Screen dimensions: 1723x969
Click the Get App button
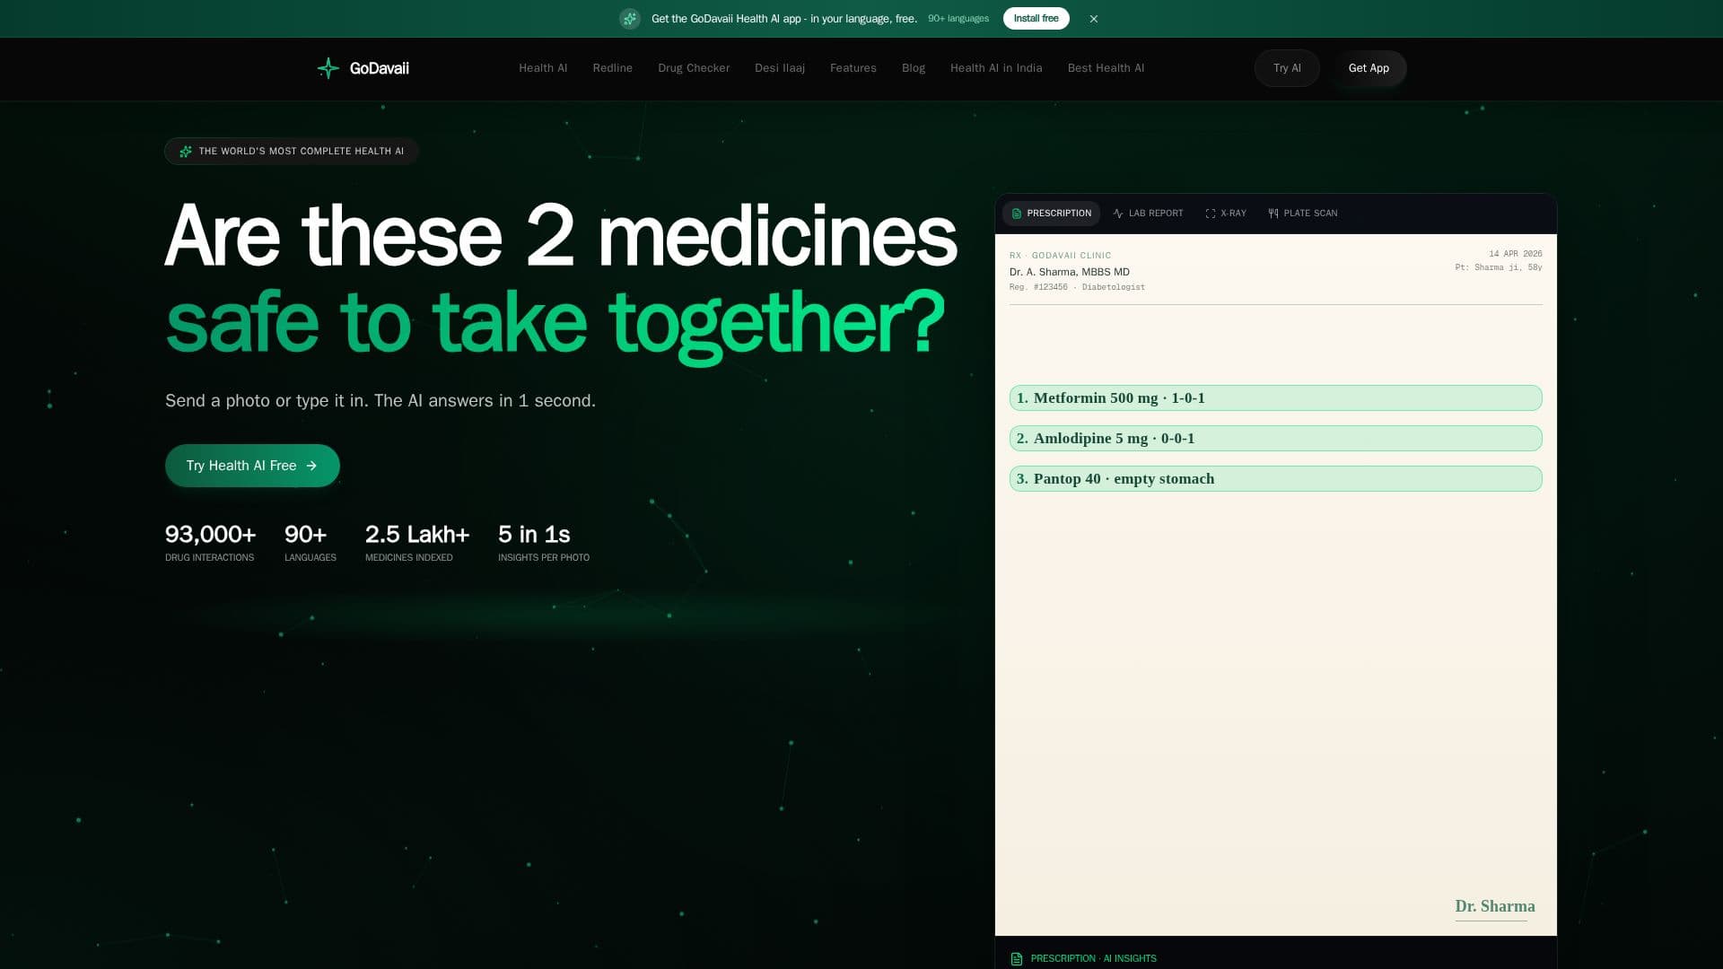(1369, 68)
